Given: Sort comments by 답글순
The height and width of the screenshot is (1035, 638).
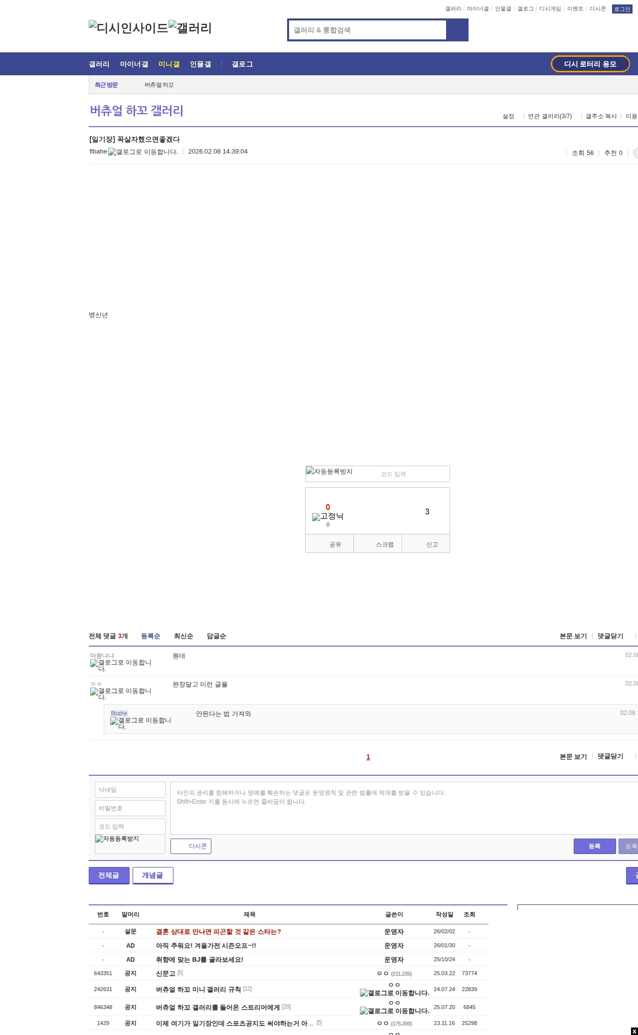Looking at the screenshot, I should 216,636.
